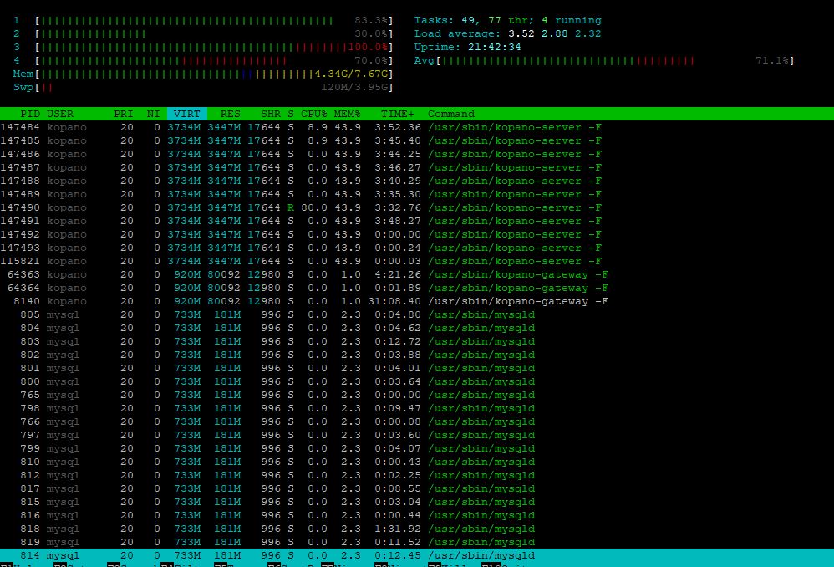
Task: Select mysqld process with PID 818
Action: (x=417, y=529)
